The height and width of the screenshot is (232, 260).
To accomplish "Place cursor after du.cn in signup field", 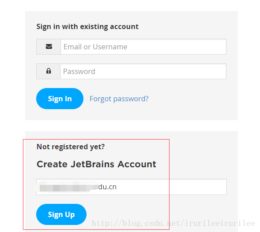I will point(117,187).
